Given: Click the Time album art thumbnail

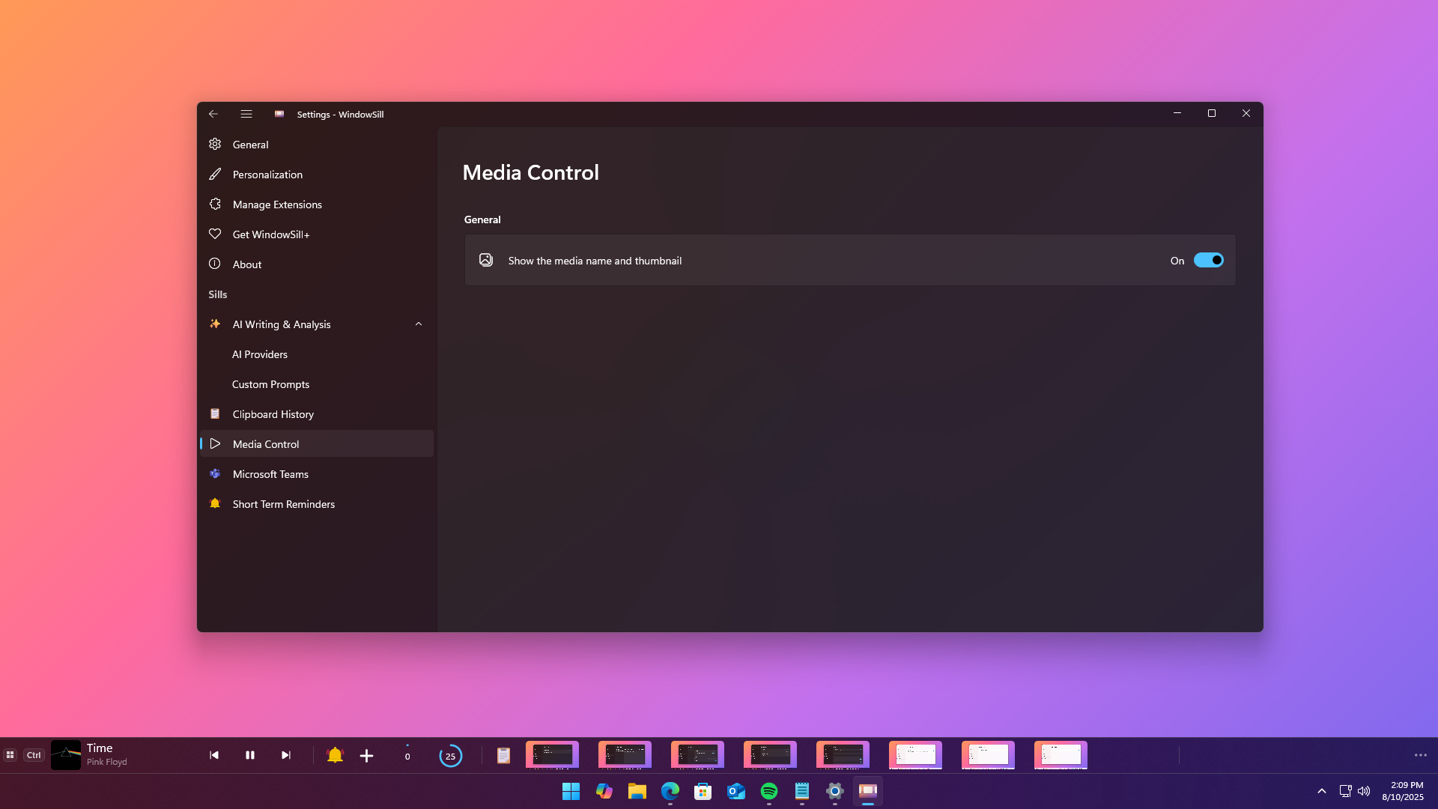Looking at the screenshot, I should click(x=66, y=755).
